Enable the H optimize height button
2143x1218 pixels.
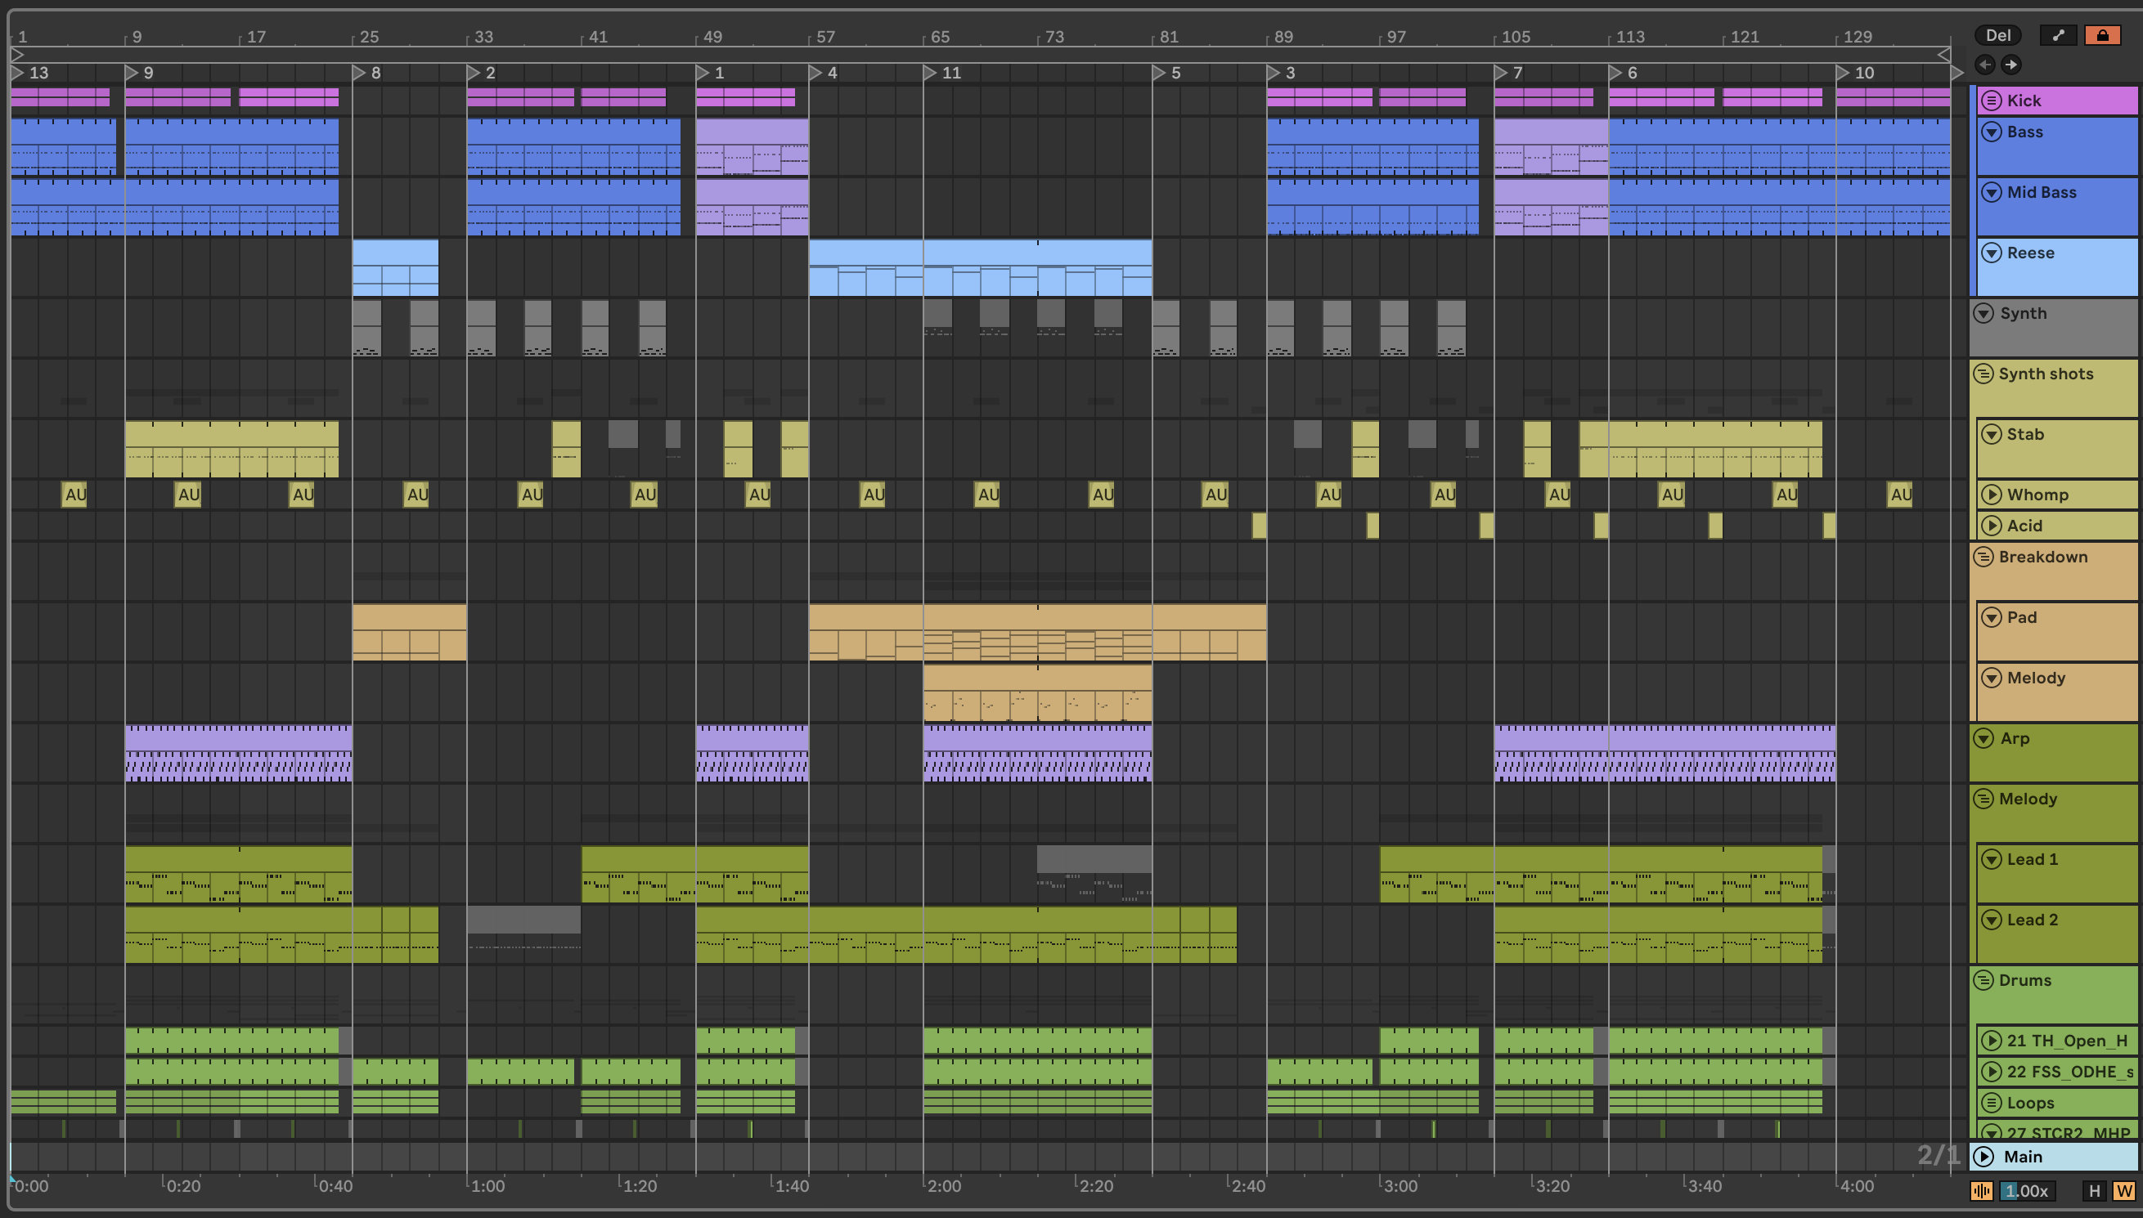pyautogui.click(x=2094, y=1190)
